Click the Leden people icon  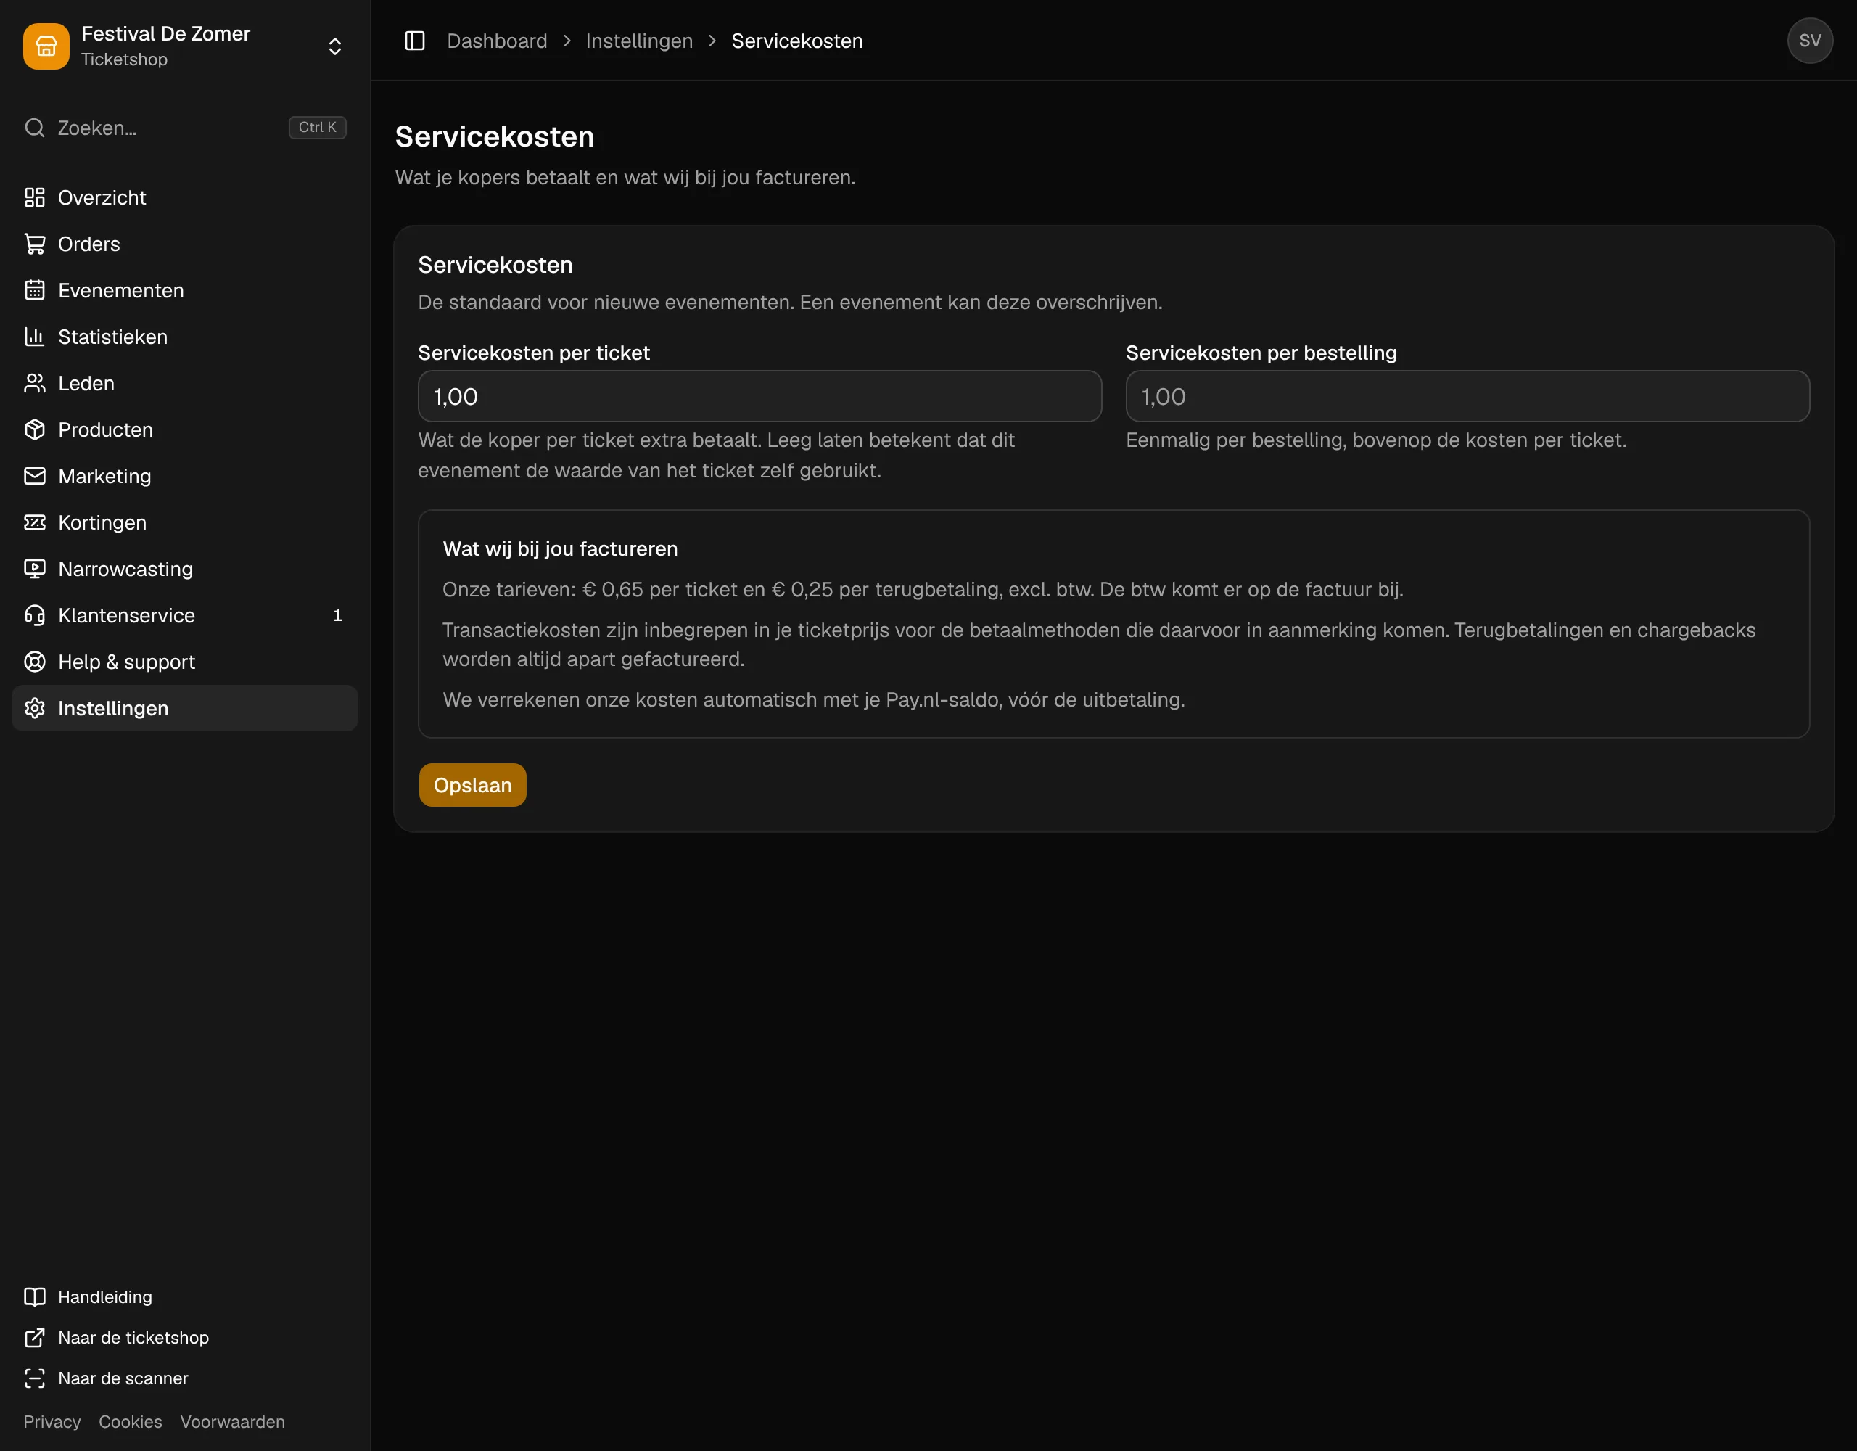(x=35, y=384)
